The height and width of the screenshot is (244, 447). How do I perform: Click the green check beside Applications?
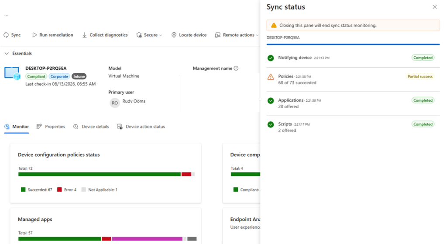[x=271, y=101]
